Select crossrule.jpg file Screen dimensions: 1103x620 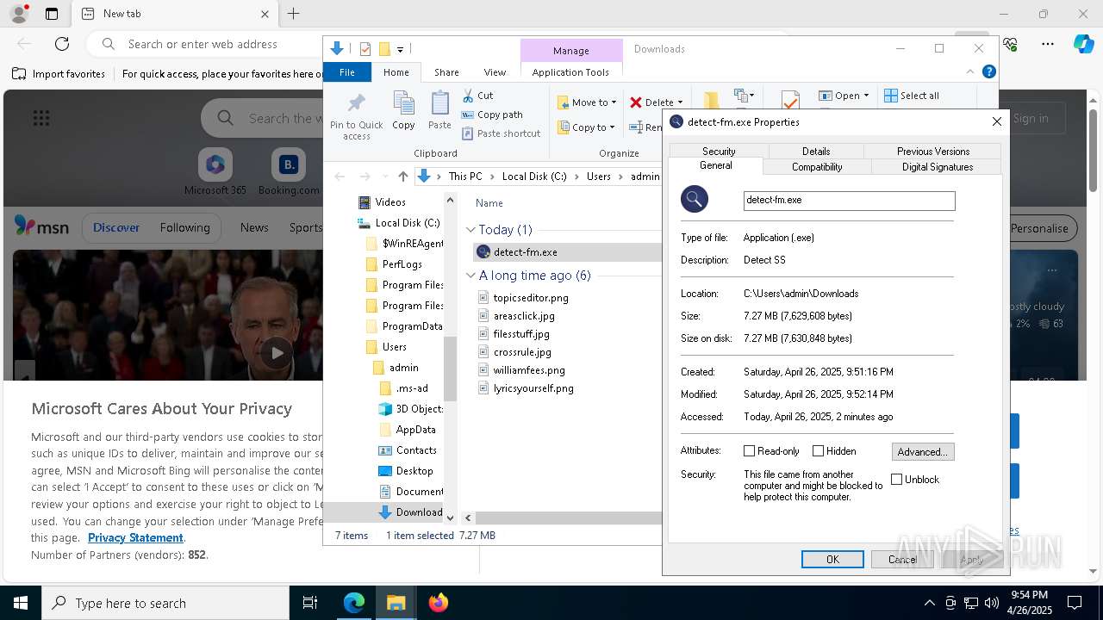point(522,352)
